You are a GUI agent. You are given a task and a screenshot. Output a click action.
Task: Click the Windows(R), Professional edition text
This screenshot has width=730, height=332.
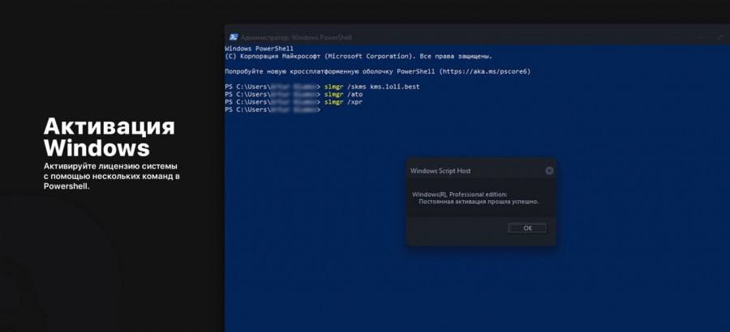[459, 194]
